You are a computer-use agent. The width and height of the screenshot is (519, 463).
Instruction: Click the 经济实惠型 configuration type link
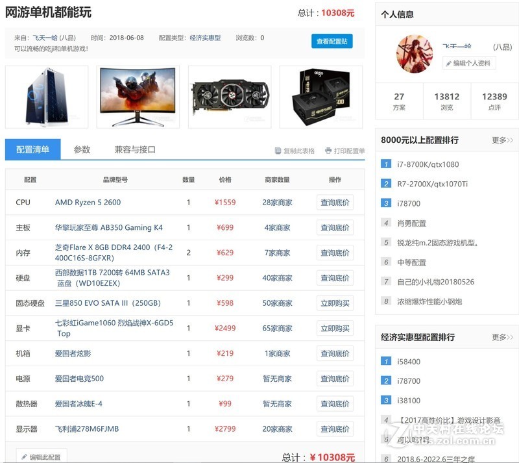pyautogui.click(x=205, y=38)
